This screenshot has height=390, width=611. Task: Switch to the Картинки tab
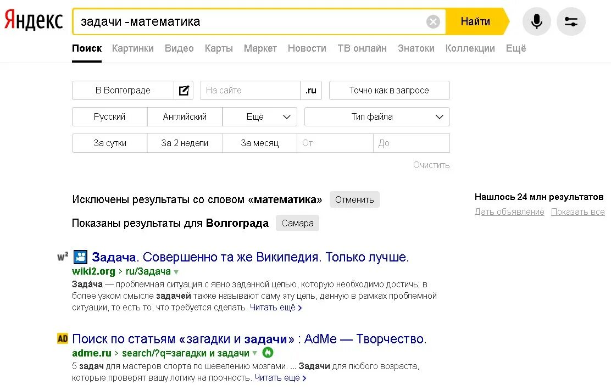(x=133, y=48)
